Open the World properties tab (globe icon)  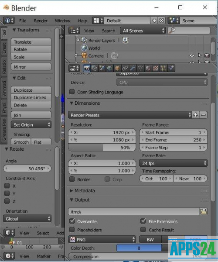[109, 68]
